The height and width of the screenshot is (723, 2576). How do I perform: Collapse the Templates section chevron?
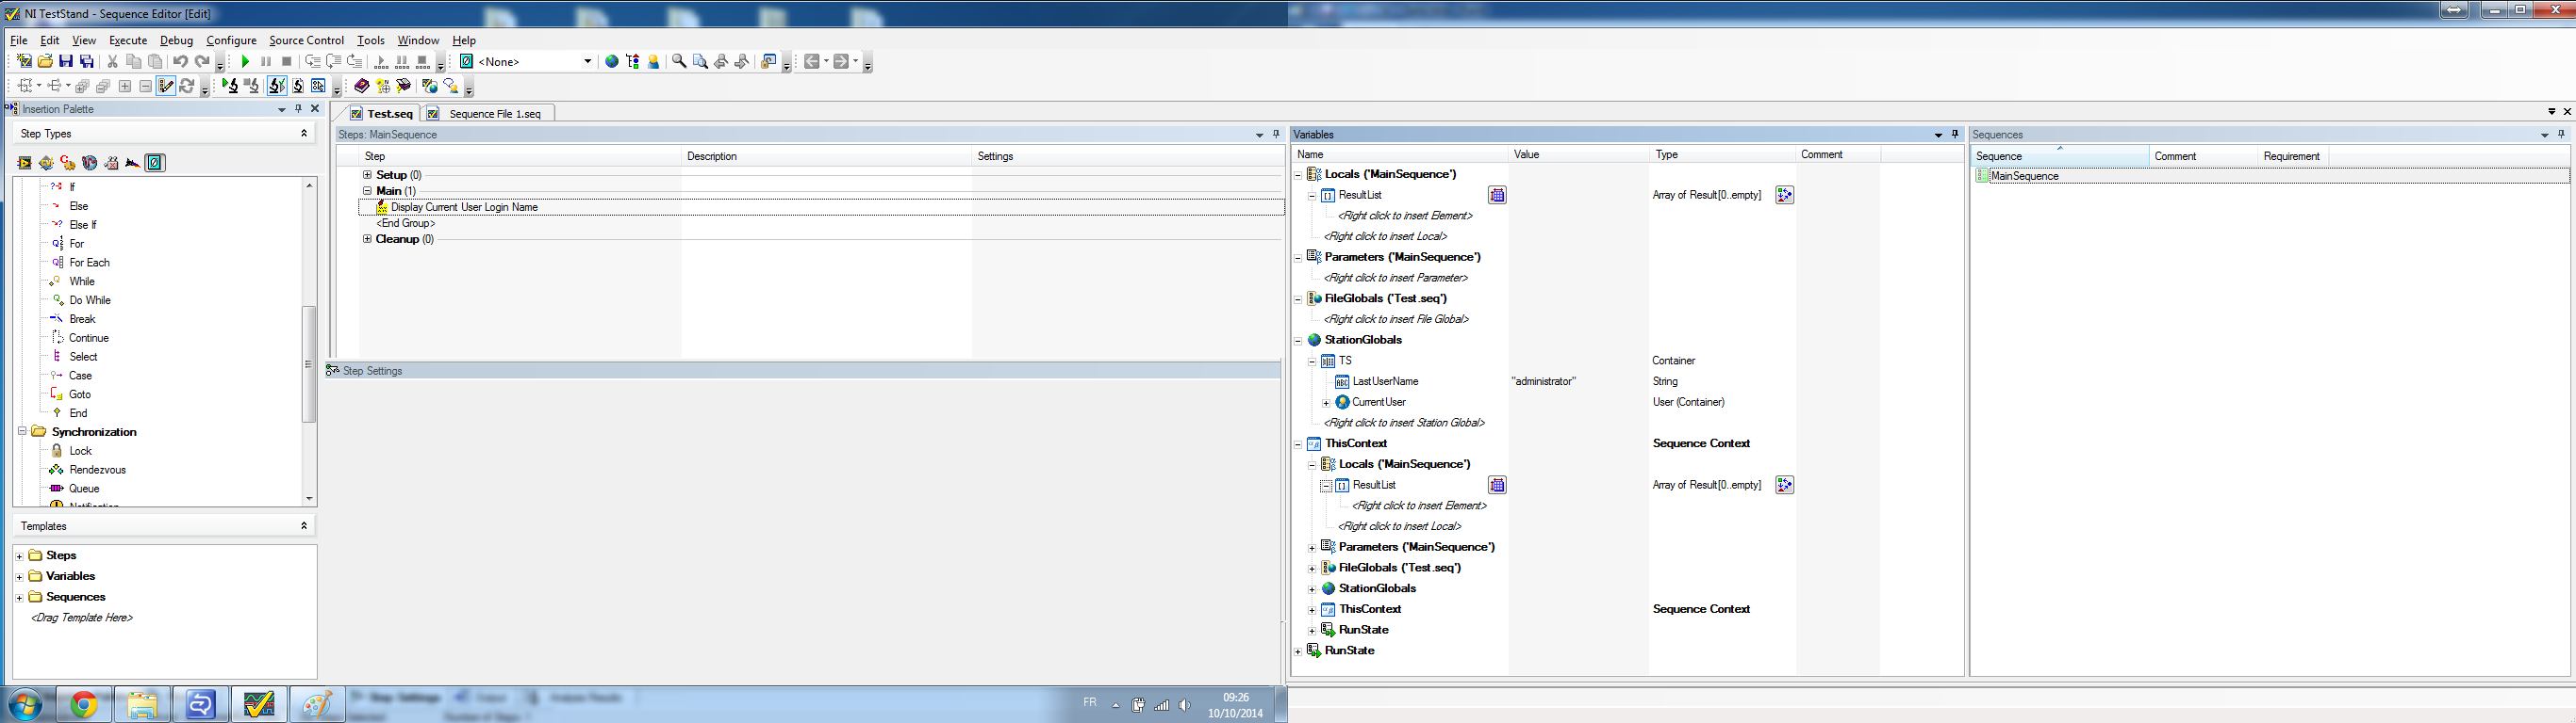pyautogui.click(x=304, y=525)
